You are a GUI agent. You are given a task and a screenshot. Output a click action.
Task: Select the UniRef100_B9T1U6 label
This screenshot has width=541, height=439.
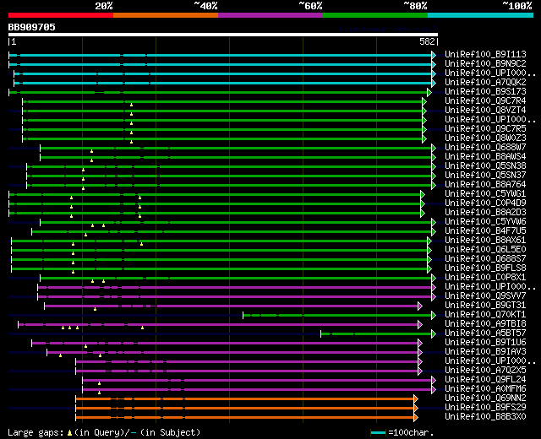click(x=485, y=343)
